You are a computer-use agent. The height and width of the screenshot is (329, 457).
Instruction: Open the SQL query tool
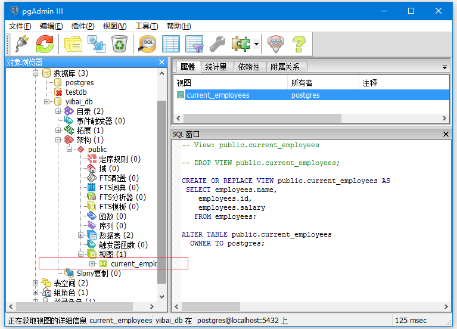click(x=147, y=44)
